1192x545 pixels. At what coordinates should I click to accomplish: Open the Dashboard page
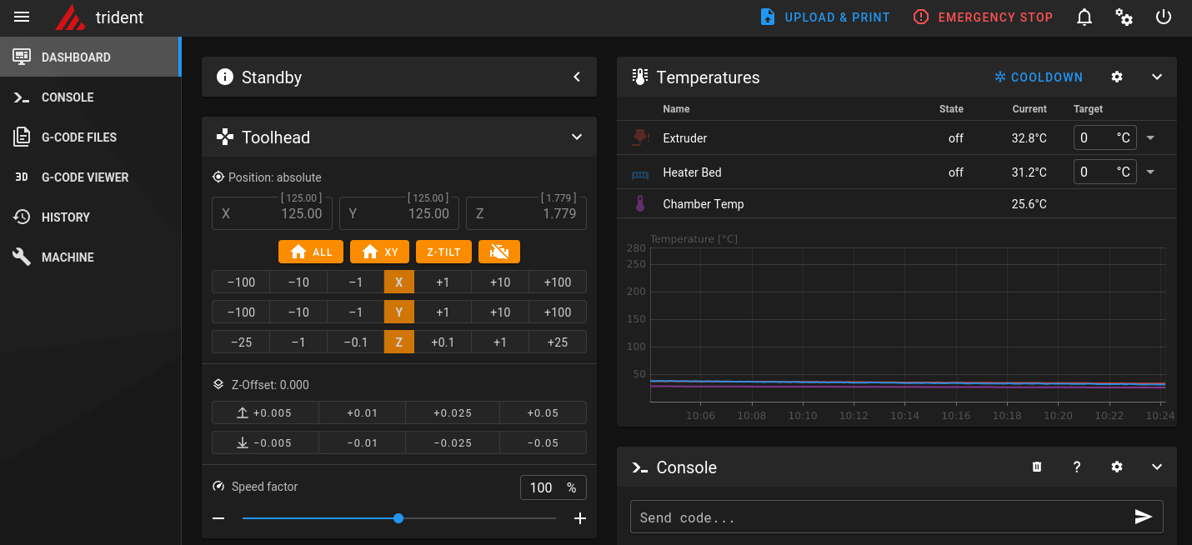90,57
